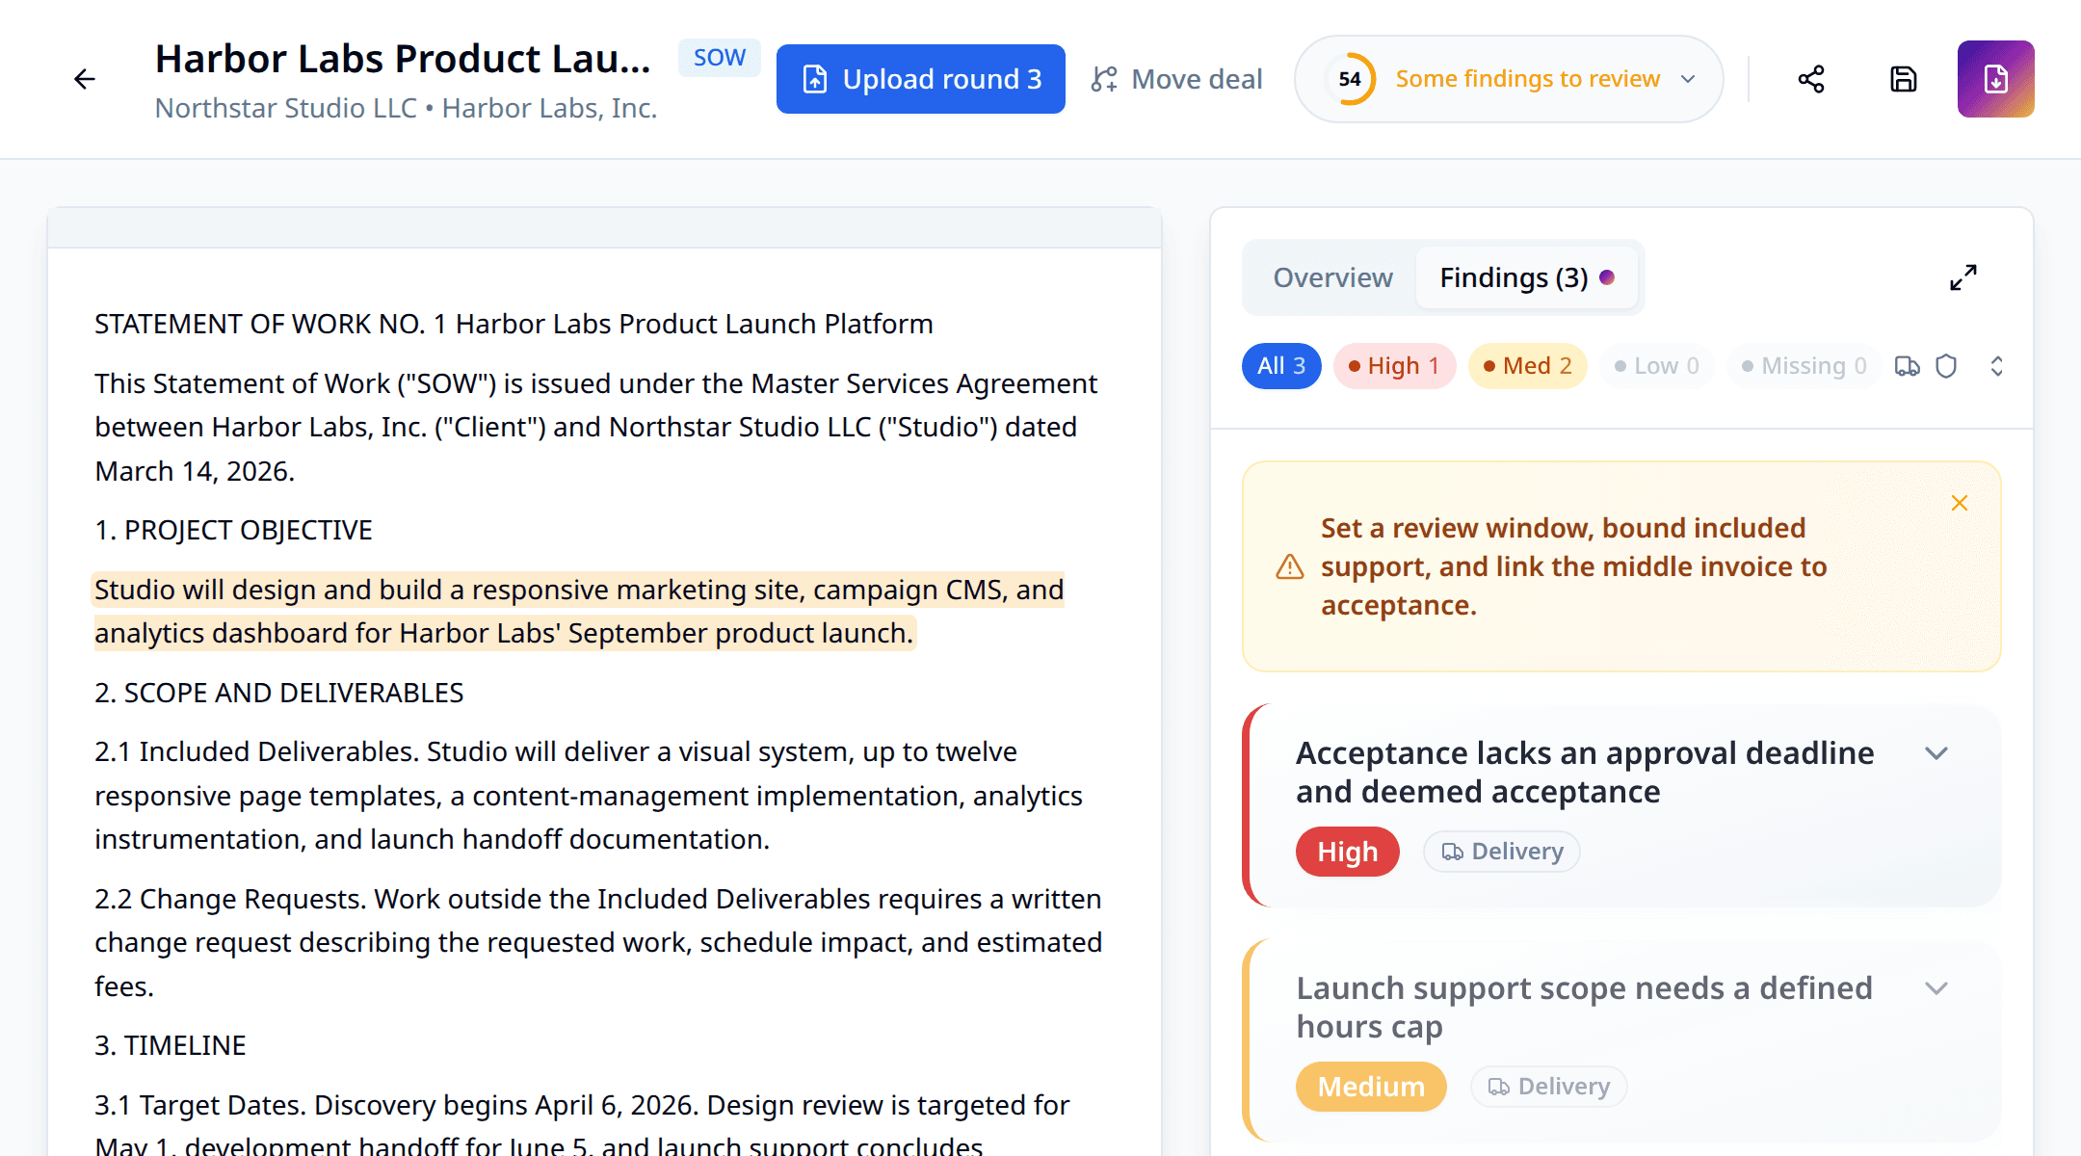This screenshot has width=2081, height=1156.
Task: Dismiss the review window warning banner
Action: point(1960,503)
